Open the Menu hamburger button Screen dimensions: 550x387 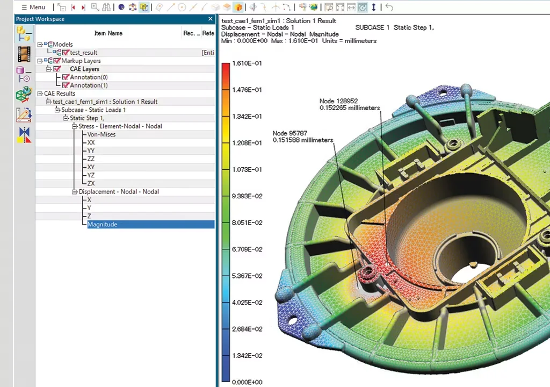33,7
